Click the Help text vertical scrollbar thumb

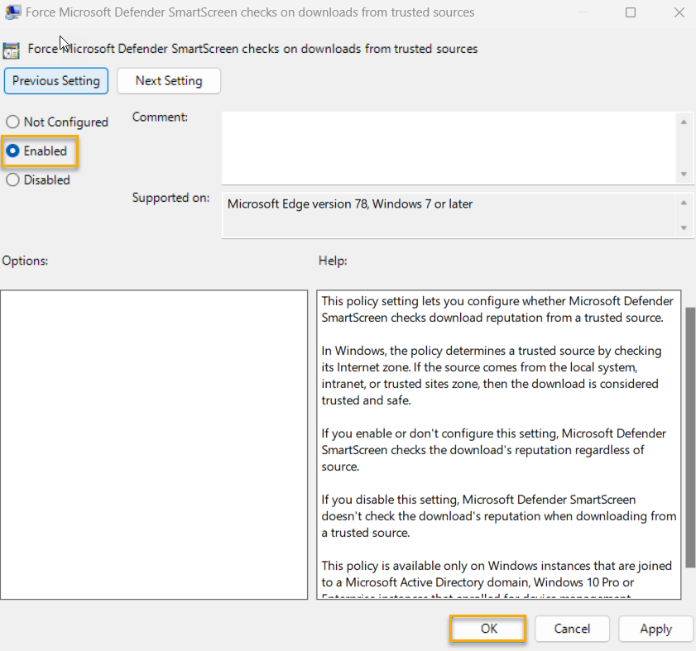[x=690, y=437]
